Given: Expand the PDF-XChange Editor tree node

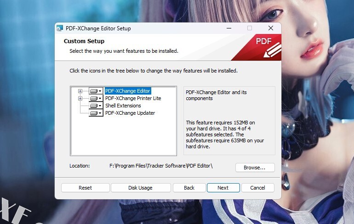Looking at the screenshot, I should pos(80,91).
